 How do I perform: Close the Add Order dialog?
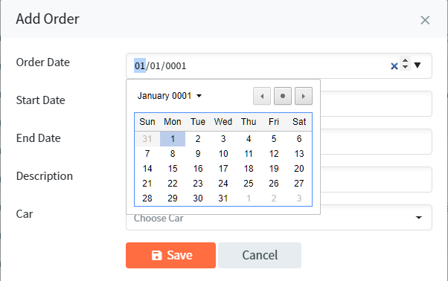click(x=425, y=20)
